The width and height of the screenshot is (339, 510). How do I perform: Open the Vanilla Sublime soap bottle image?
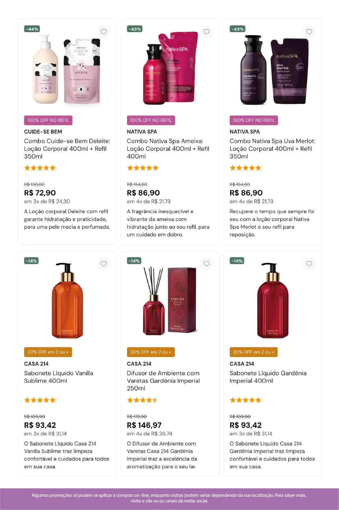[x=67, y=301]
